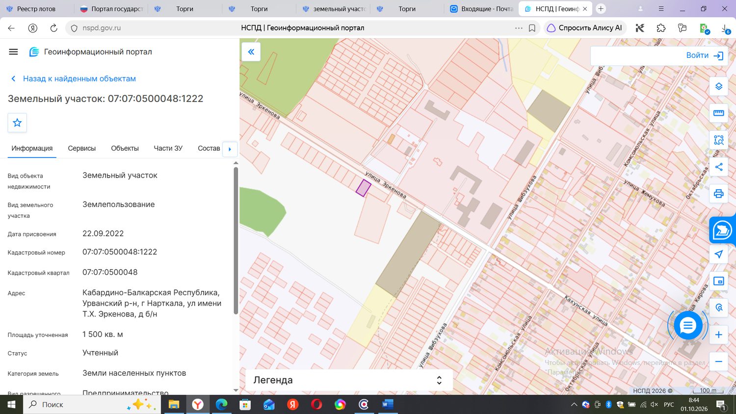Image resolution: width=736 pixels, height=414 pixels.
Task: Open the overview mini-map tool
Action: coord(718,281)
